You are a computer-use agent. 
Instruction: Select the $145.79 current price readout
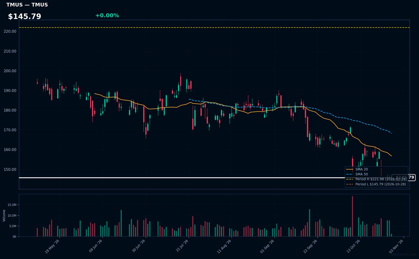click(x=24, y=16)
